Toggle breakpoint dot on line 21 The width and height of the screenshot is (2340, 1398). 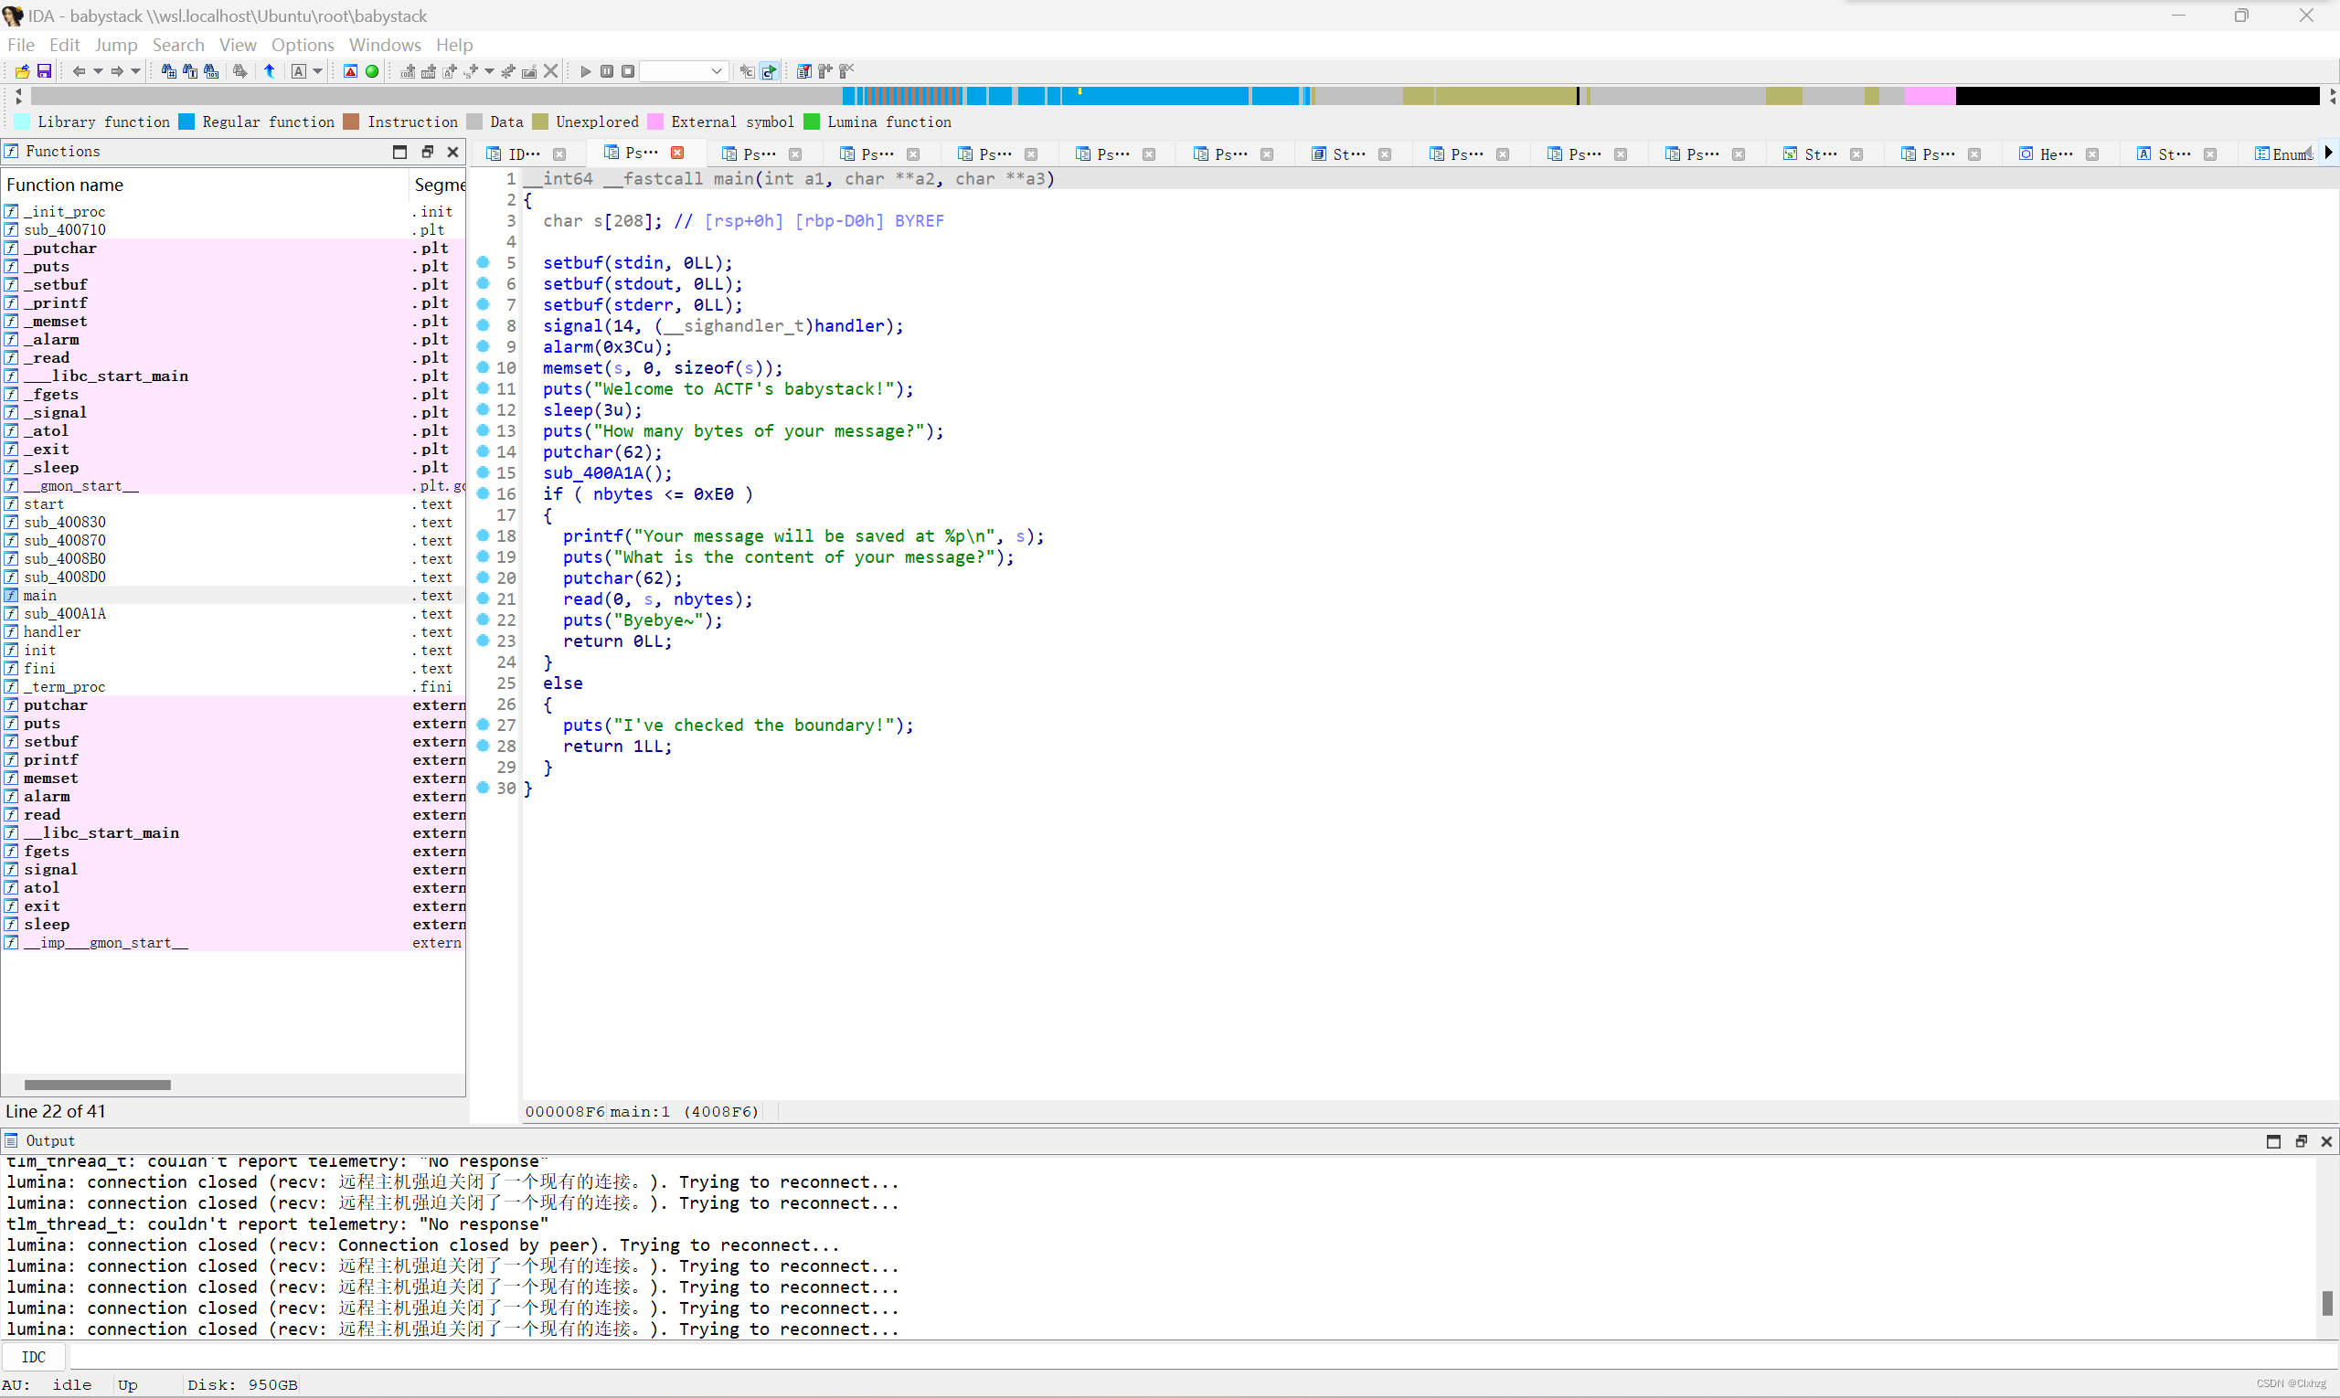coord(483,599)
